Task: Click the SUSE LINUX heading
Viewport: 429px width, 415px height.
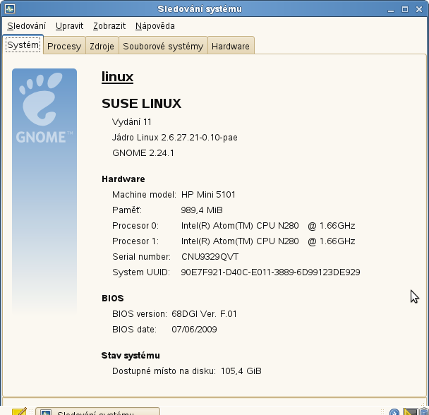Action: [x=141, y=104]
